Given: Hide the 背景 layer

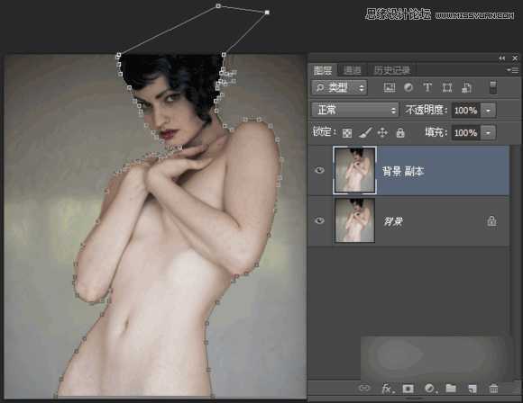Looking at the screenshot, I should pyautogui.click(x=319, y=220).
